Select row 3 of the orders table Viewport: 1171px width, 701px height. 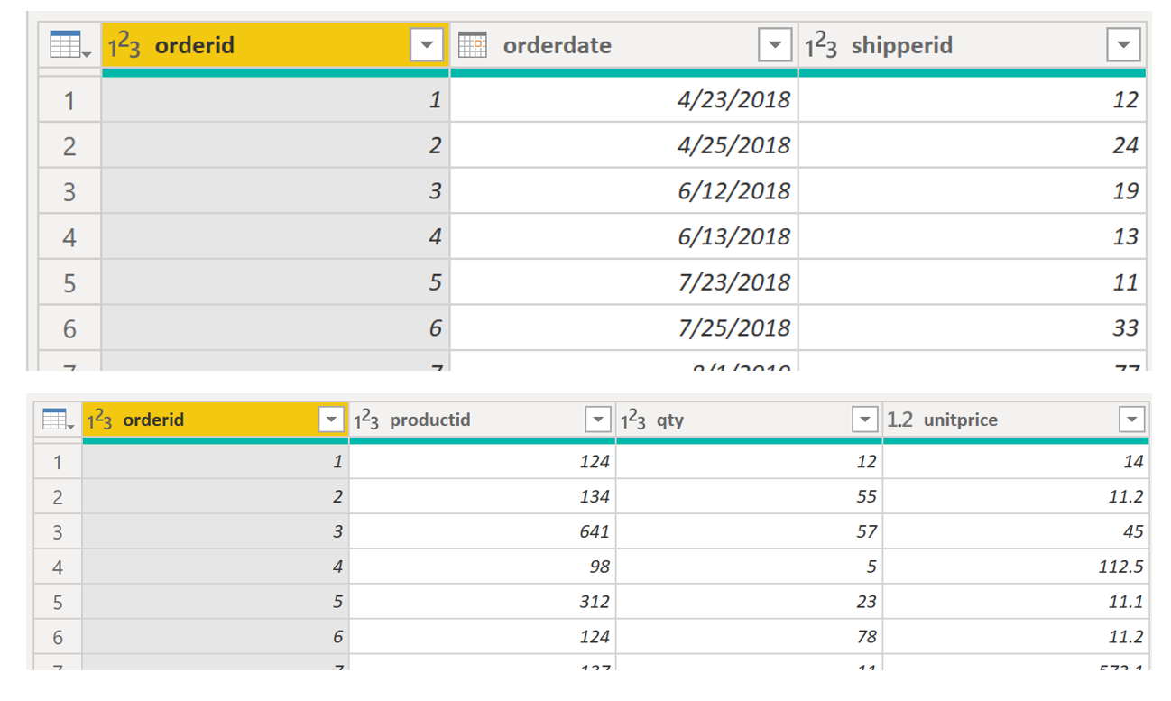pyautogui.click(x=70, y=190)
